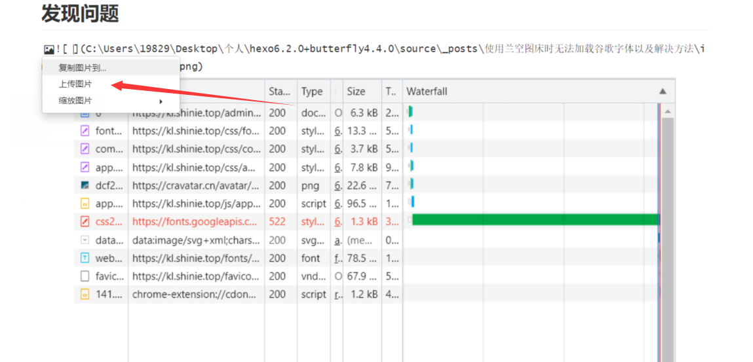The width and height of the screenshot is (753, 362).
Task: Open the 'r..' initiator link in 141.... row
Action: [338, 295]
